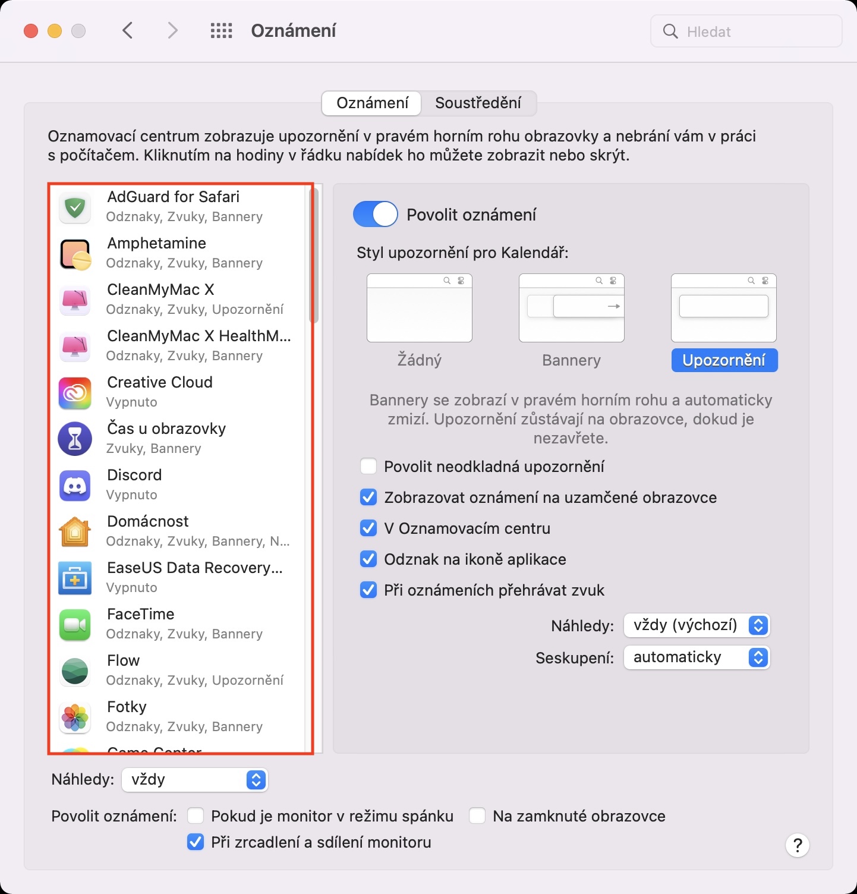This screenshot has height=894, width=857.
Task: Click the Žádný style label
Action: tap(420, 360)
